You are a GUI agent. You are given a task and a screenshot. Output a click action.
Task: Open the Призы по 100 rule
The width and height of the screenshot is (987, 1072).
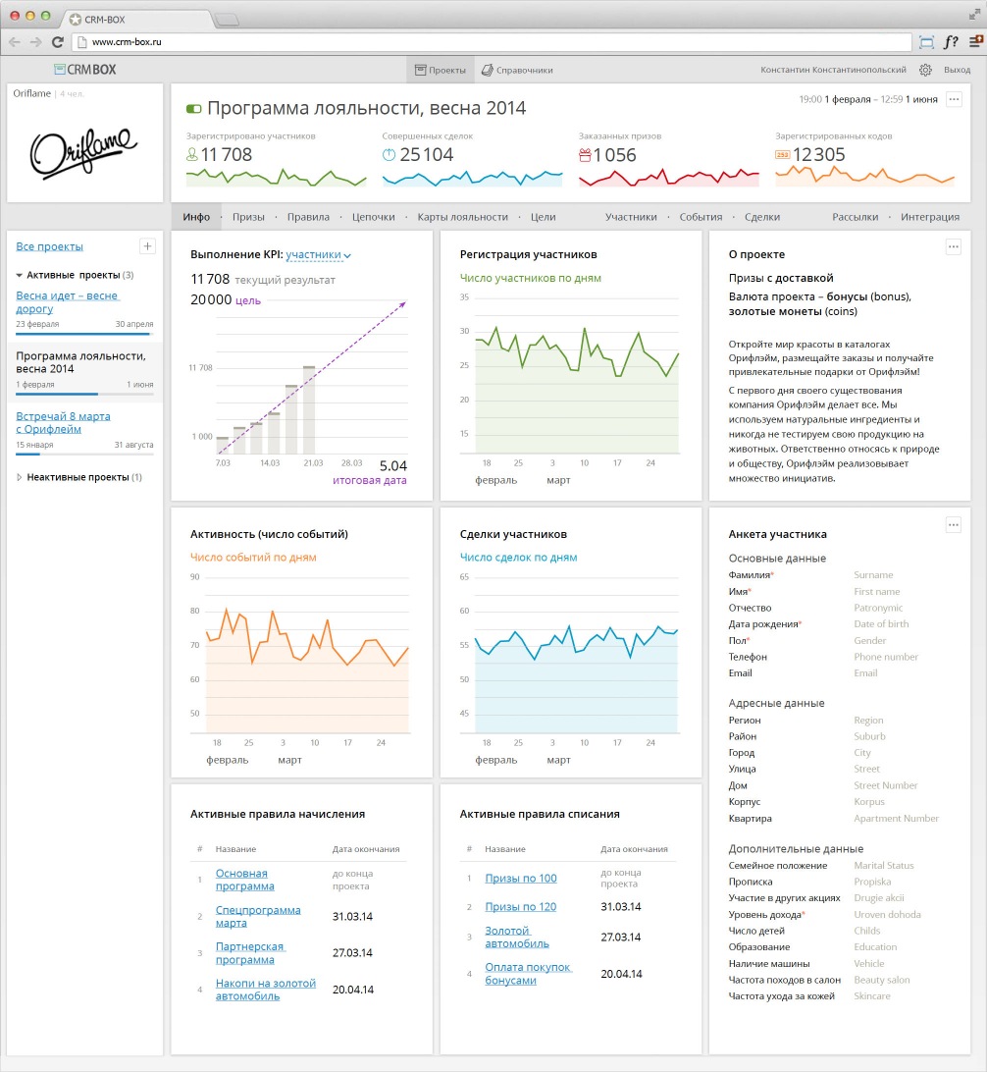tap(520, 878)
